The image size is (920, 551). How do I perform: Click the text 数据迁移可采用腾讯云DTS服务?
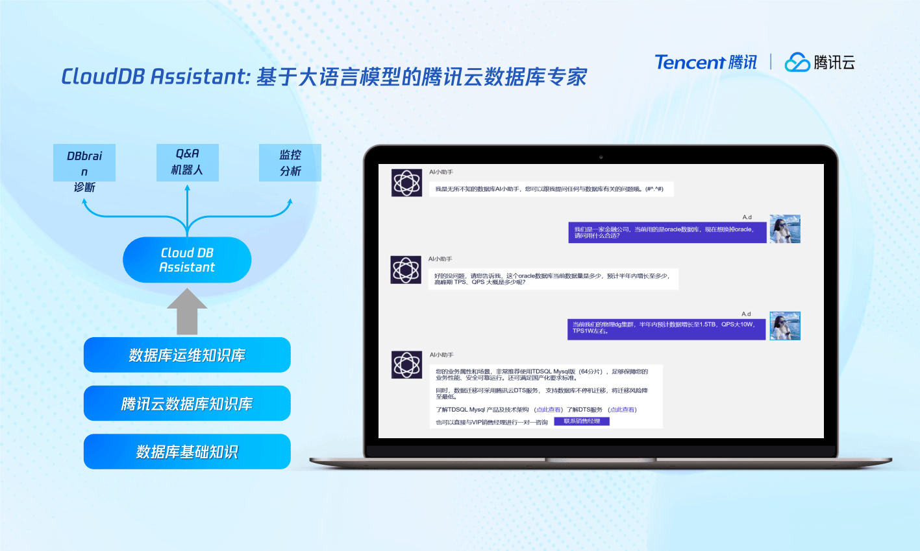pos(495,391)
